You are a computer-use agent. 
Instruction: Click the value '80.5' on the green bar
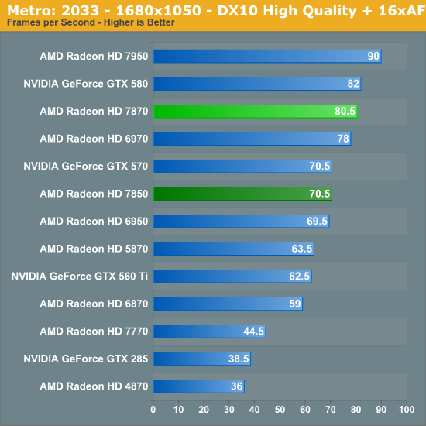pyautogui.click(x=345, y=111)
